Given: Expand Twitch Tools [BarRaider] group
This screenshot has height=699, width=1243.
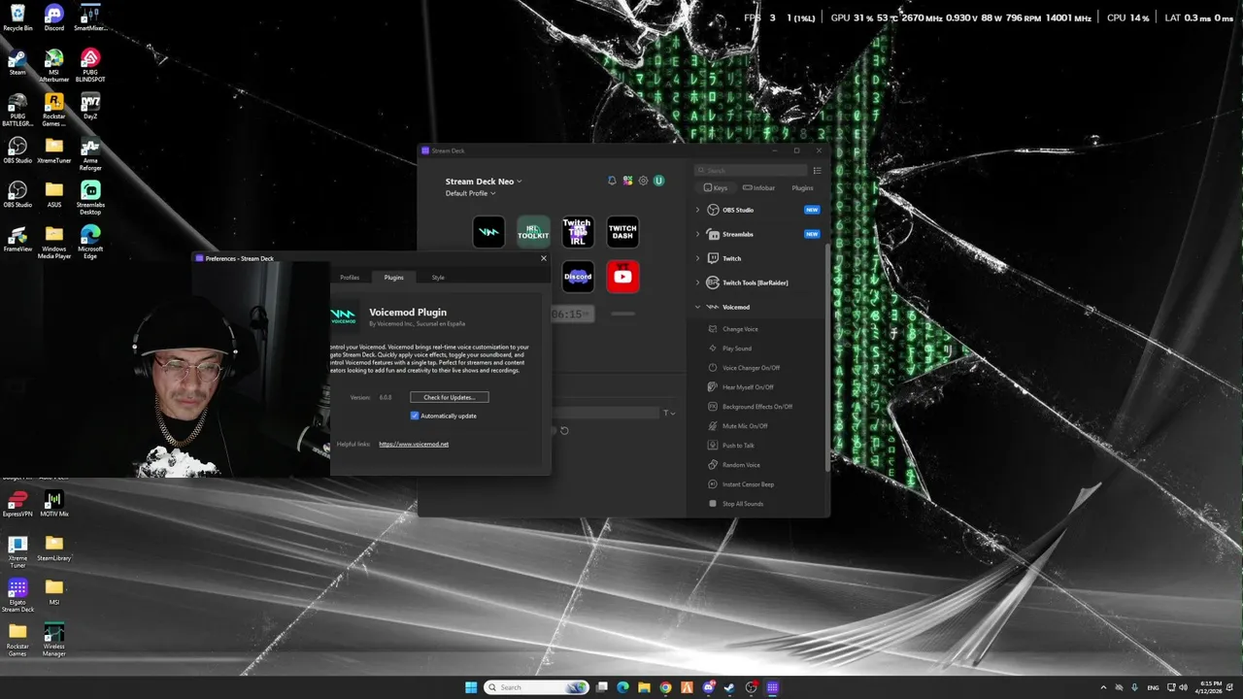Looking at the screenshot, I should click(697, 283).
